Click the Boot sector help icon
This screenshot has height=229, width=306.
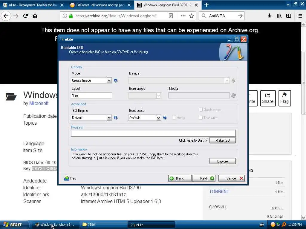coord(165,117)
